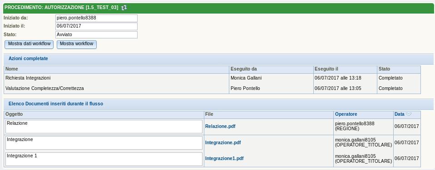Open the Relazione.pdf file link
435x170 pixels.
coord(220,126)
